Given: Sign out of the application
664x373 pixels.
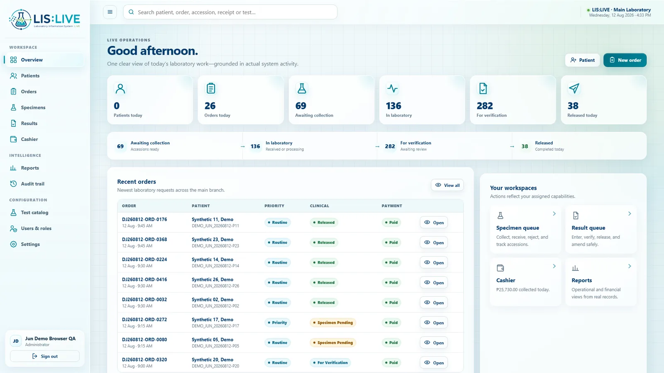Looking at the screenshot, I should pos(45,356).
